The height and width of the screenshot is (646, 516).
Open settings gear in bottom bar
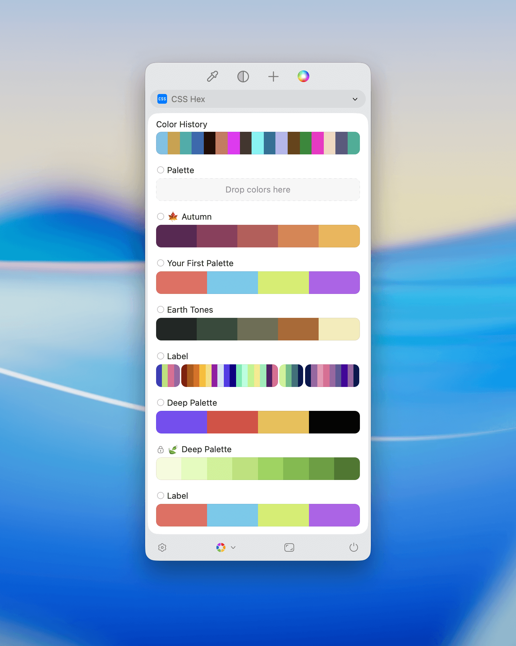162,547
